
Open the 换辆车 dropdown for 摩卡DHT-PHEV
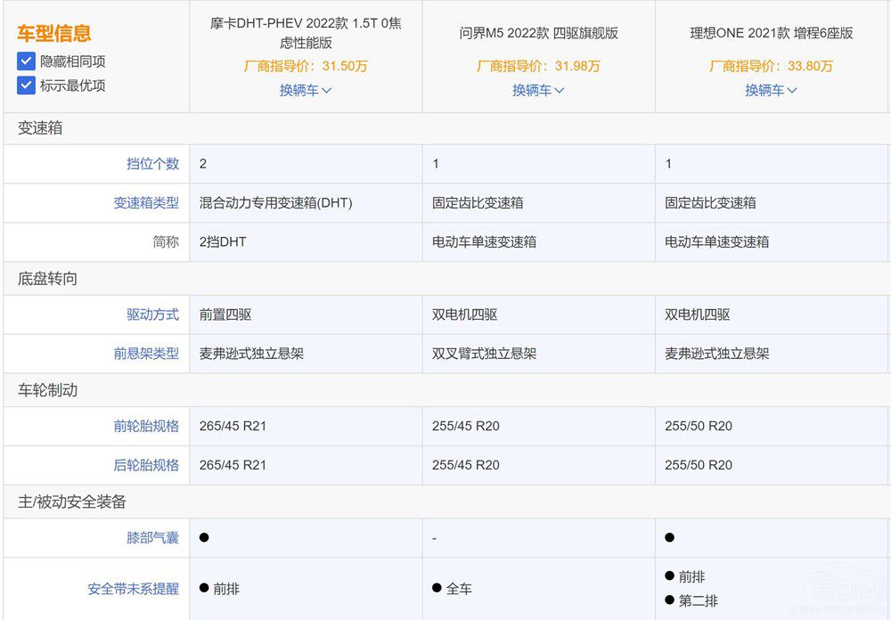[306, 90]
